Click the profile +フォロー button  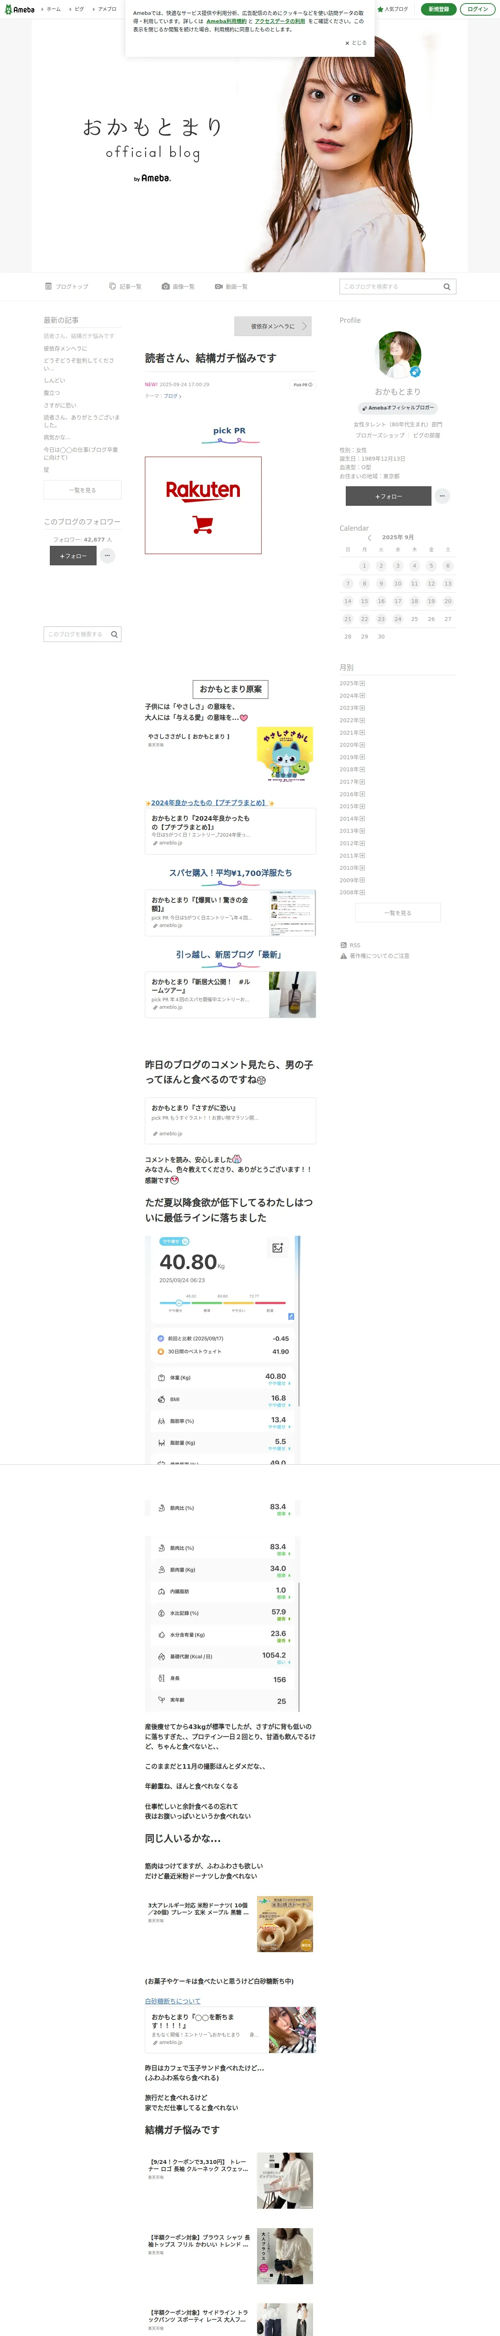tap(388, 496)
